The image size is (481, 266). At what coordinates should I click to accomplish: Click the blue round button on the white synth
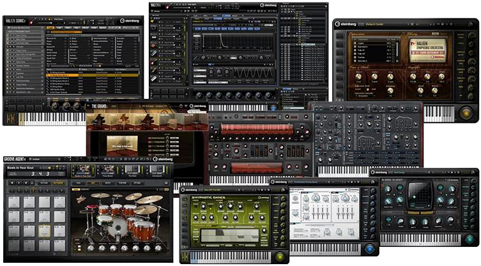click(369, 248)
